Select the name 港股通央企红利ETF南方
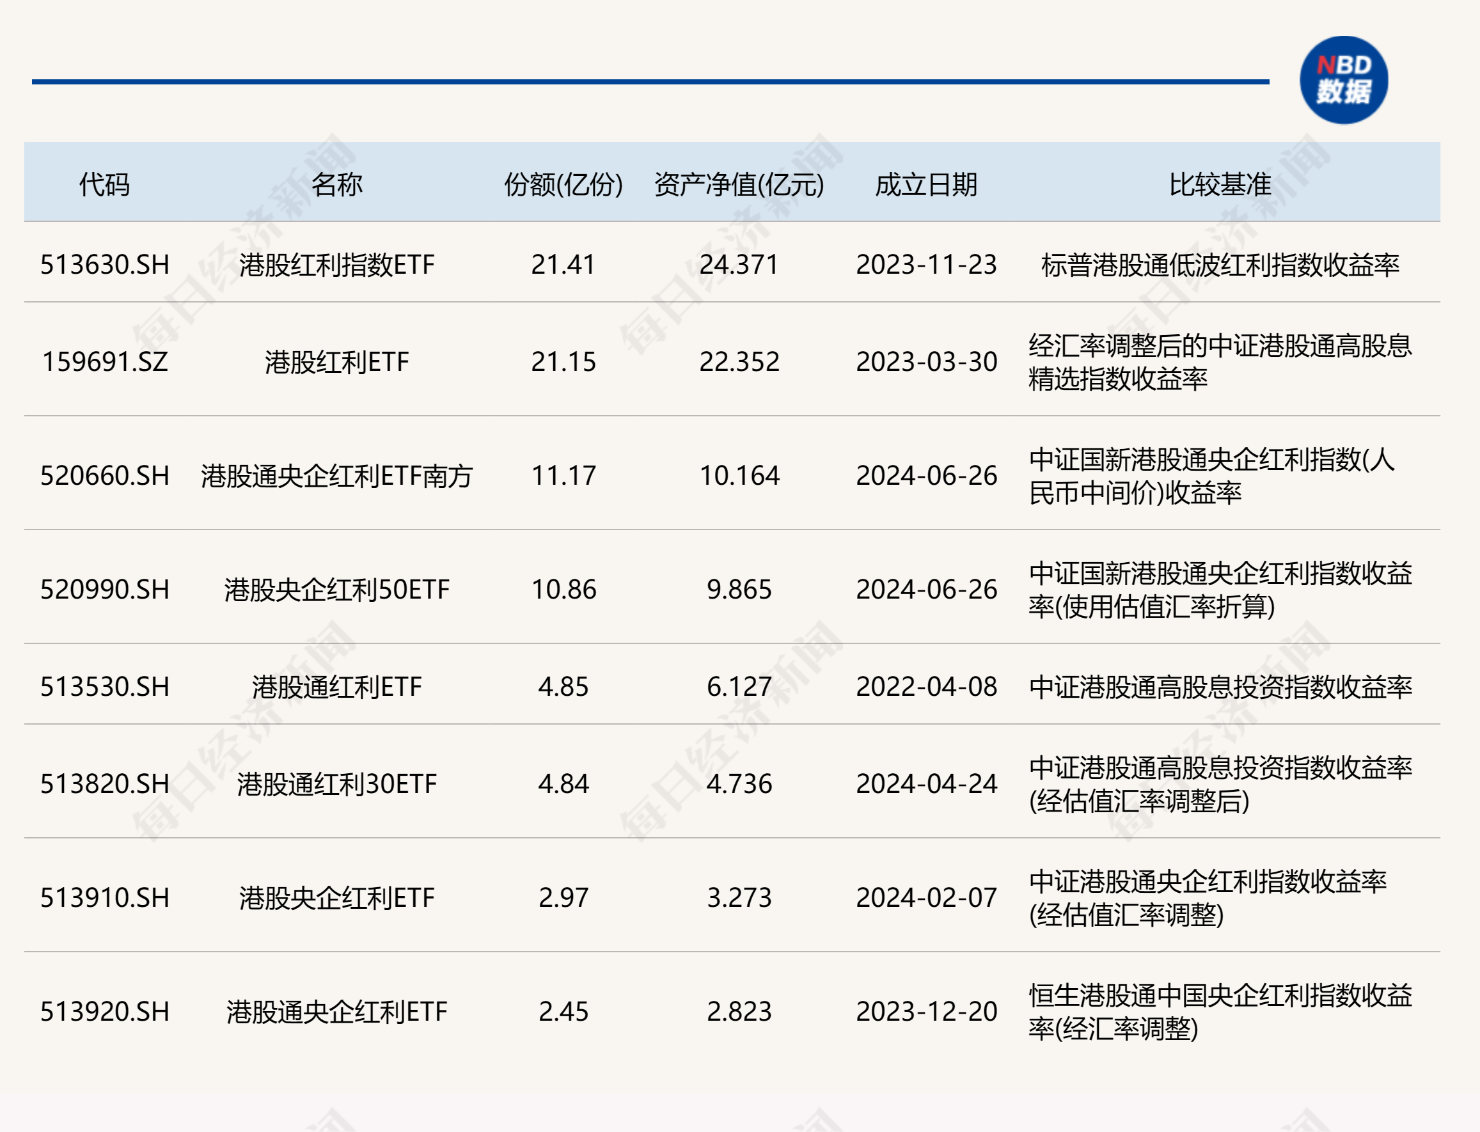Viewport: 1480px width, 1132px height. tap(337, 476)
